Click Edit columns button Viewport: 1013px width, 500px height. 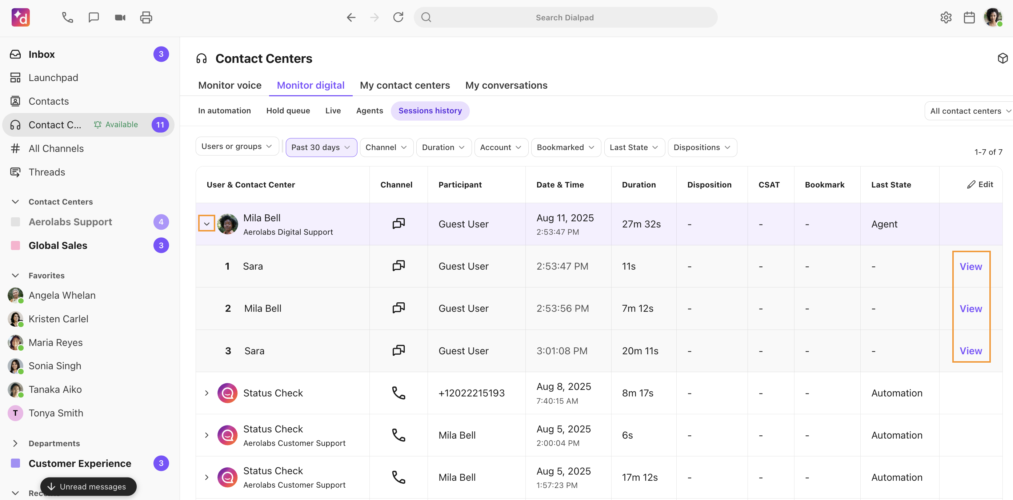(x=980, y=184)
